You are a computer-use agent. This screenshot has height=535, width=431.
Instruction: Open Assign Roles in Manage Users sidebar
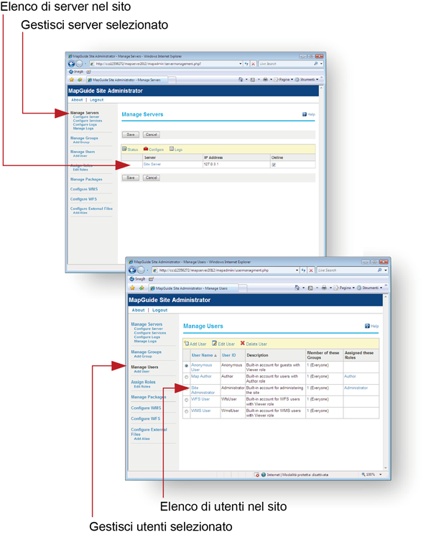point(143,382)
